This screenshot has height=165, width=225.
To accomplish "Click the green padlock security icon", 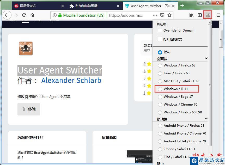I will point(60,15).
